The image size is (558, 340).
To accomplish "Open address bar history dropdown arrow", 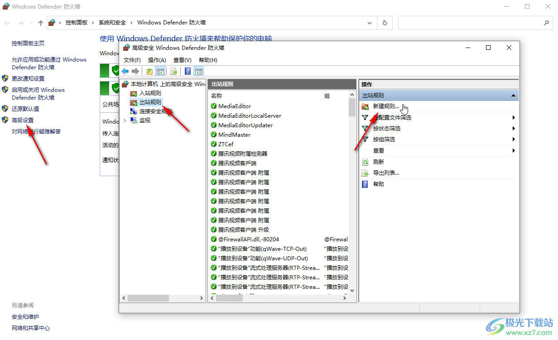I will [x=370, y=23].
